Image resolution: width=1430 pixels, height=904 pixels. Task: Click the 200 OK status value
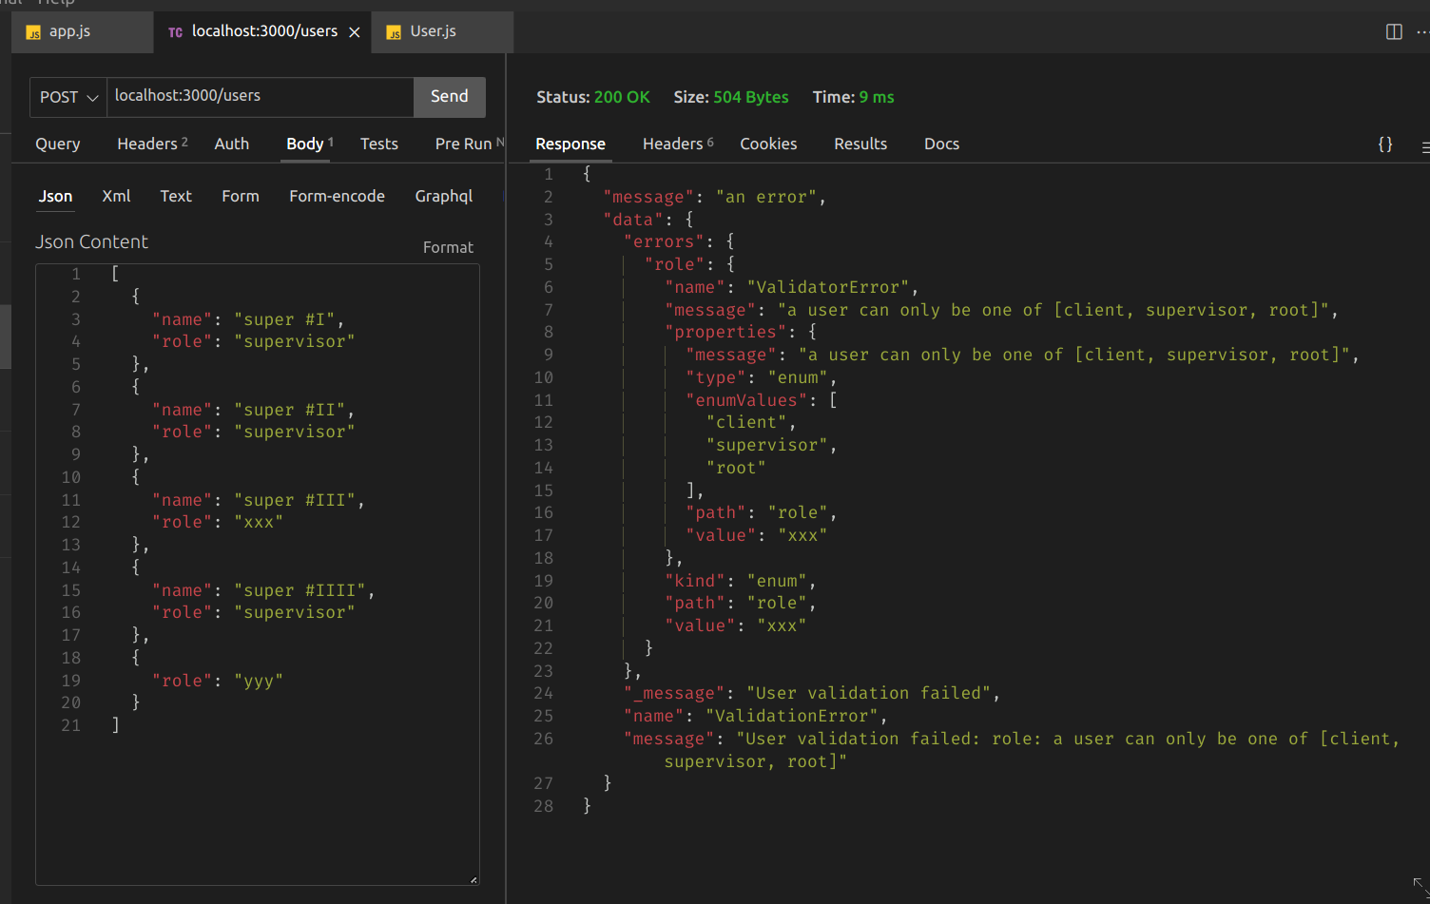(x=622, y=97)
